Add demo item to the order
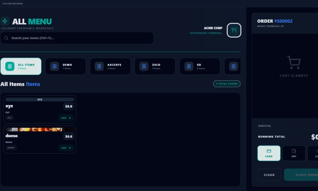 (66, 148)
